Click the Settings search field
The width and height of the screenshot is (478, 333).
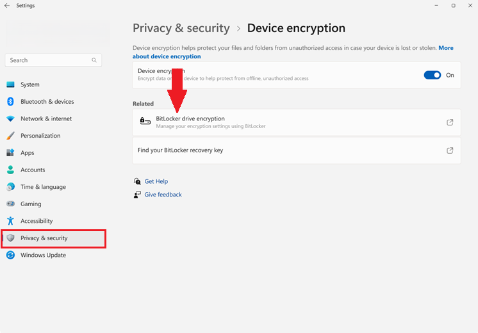[48, 60]
